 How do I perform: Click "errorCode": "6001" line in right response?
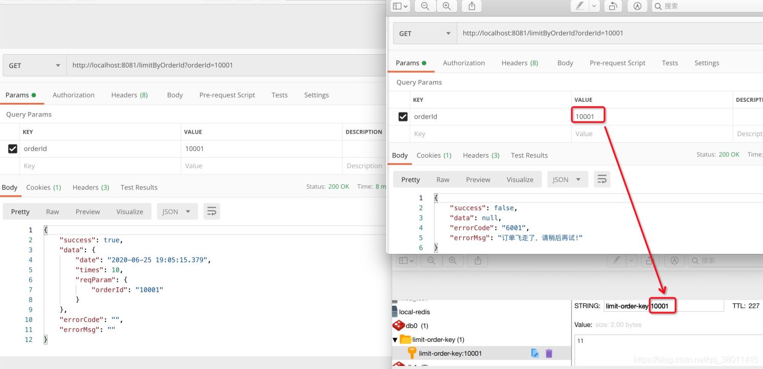click(x=489, y=228)
